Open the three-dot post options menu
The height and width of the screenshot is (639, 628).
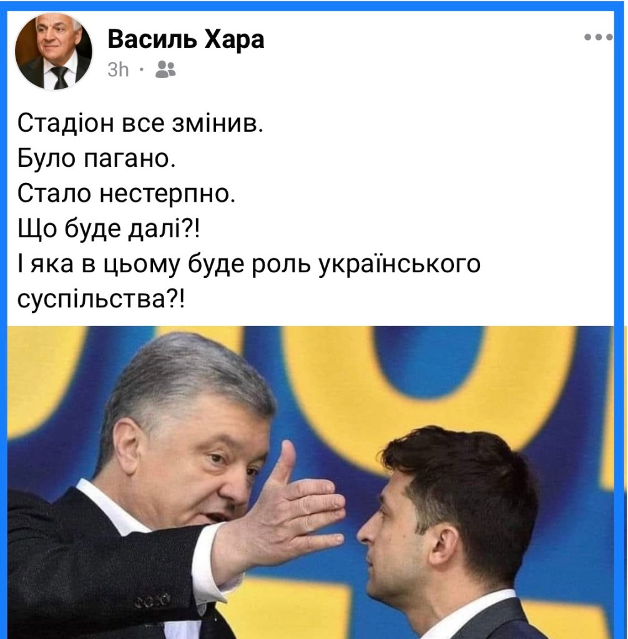coord(598,37)
